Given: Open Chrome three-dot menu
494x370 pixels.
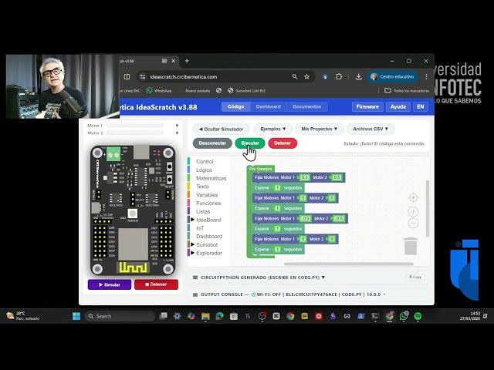Looking at the screenshot, I should [x=426, y=77].
